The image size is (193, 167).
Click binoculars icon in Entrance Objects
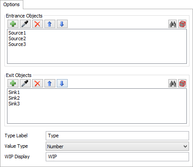pos(173,24)
